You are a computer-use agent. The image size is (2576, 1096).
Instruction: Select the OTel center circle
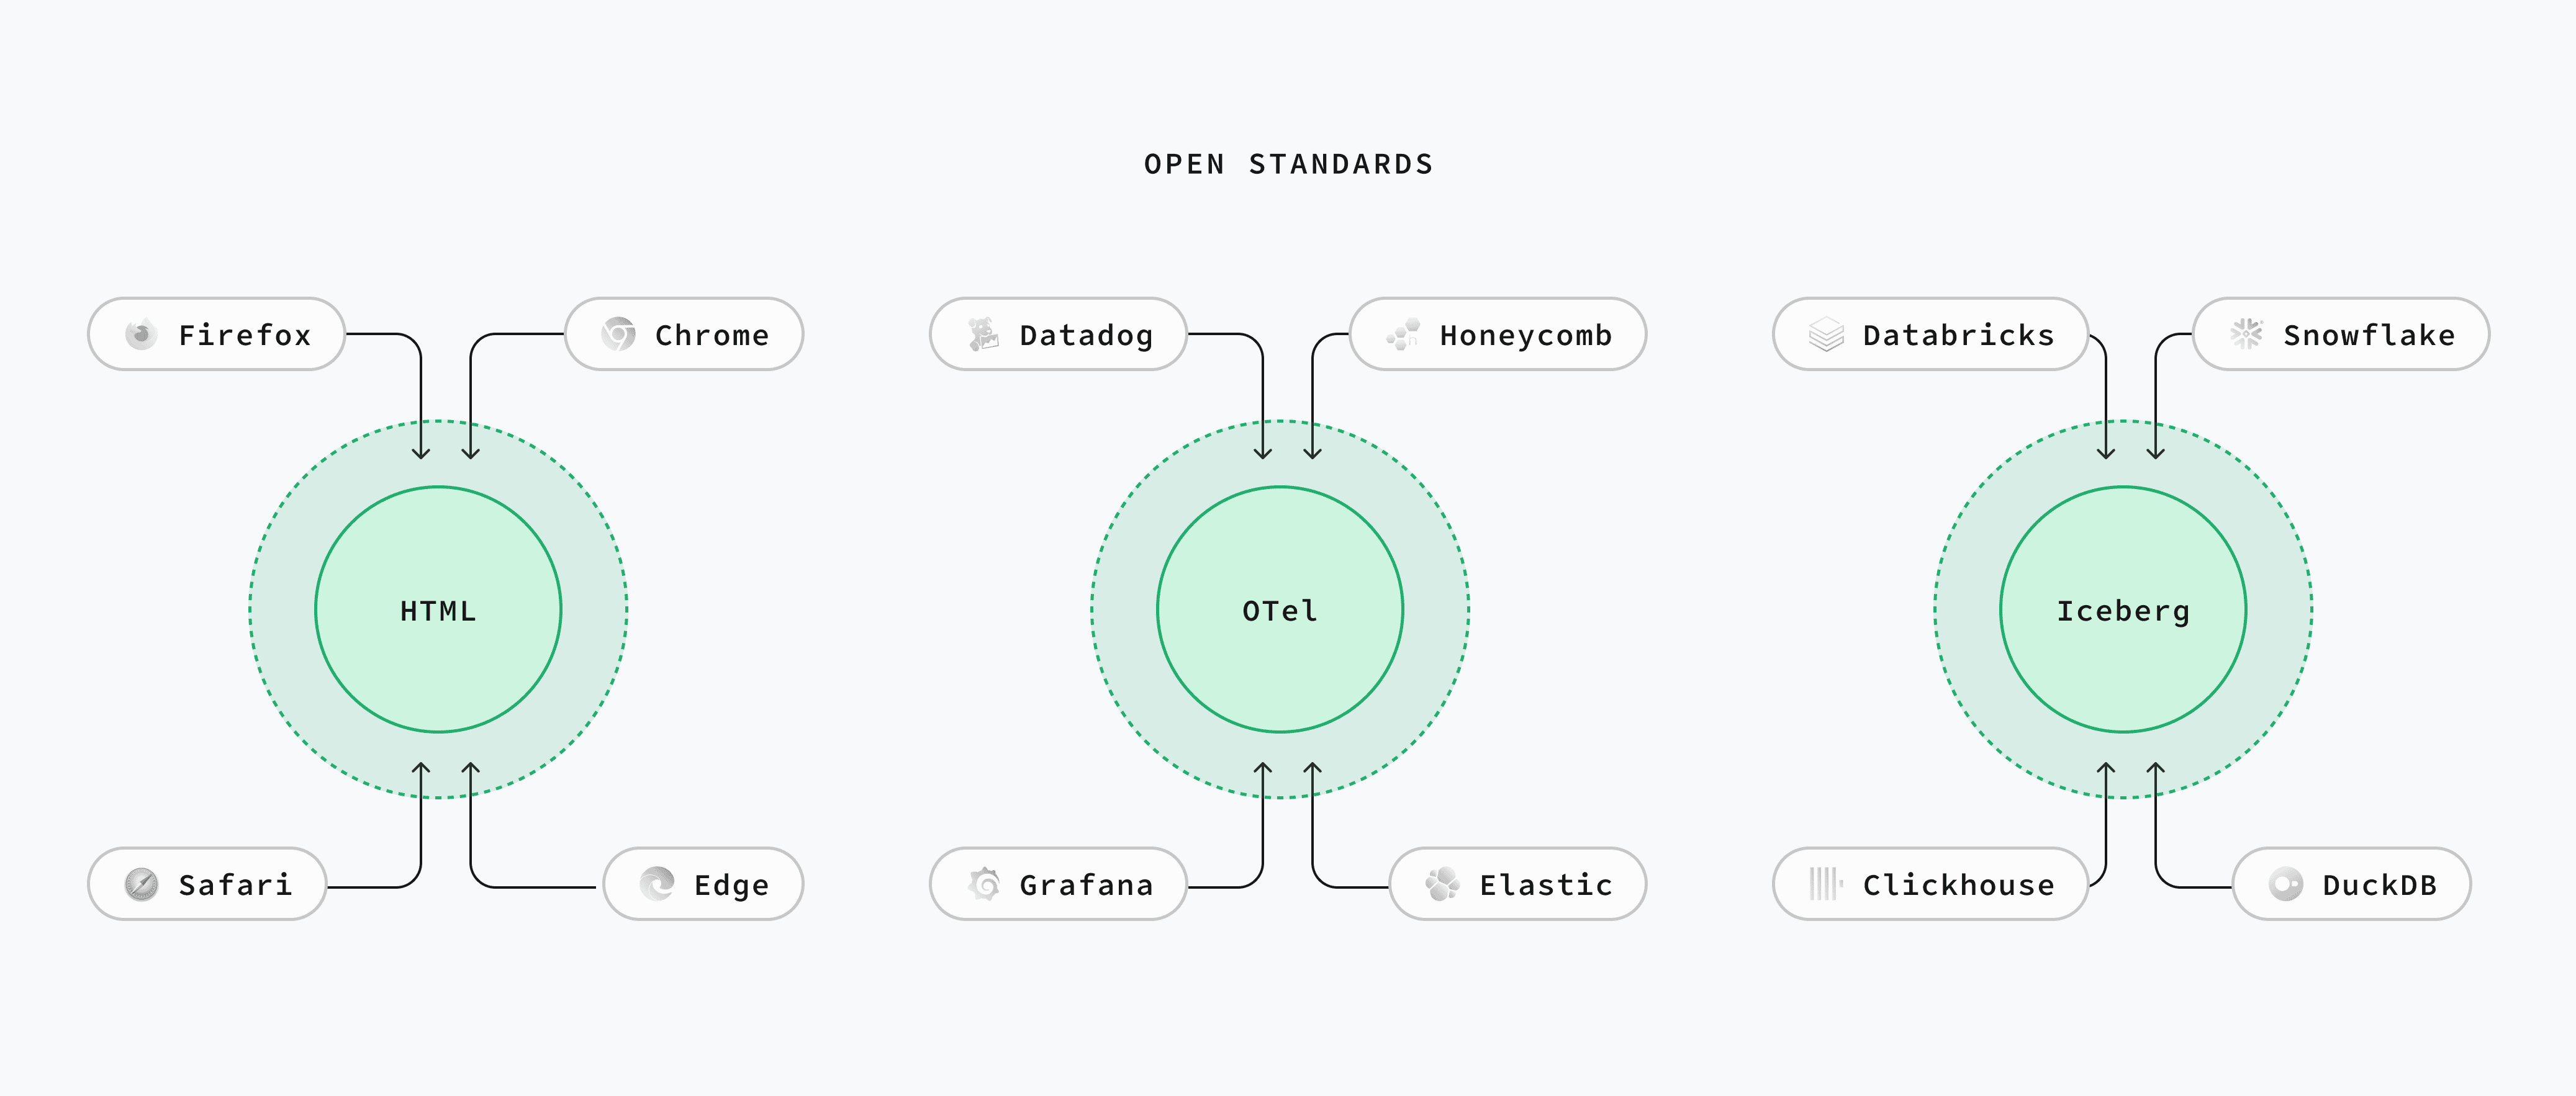(1280, 610)
